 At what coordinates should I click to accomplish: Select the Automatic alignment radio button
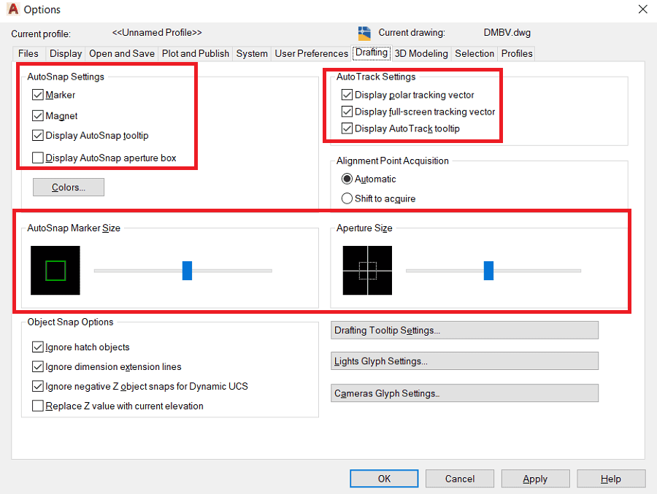(x=347, y=179)
